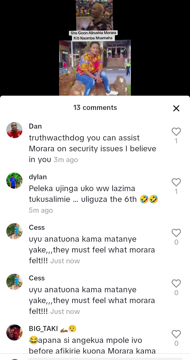Image resolution: width=190 pixels, height=360 pixels.
Task: Visit dylan's username link
Action: tap(38, 177)
